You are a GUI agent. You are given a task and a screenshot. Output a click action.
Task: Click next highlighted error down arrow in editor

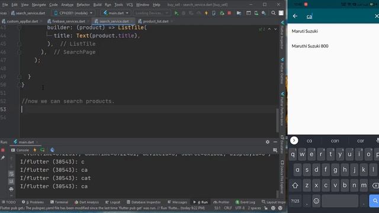(275, 29)
